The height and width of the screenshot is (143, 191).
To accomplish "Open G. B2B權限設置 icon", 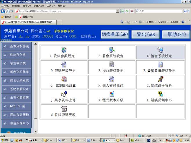I will point(64,79).
